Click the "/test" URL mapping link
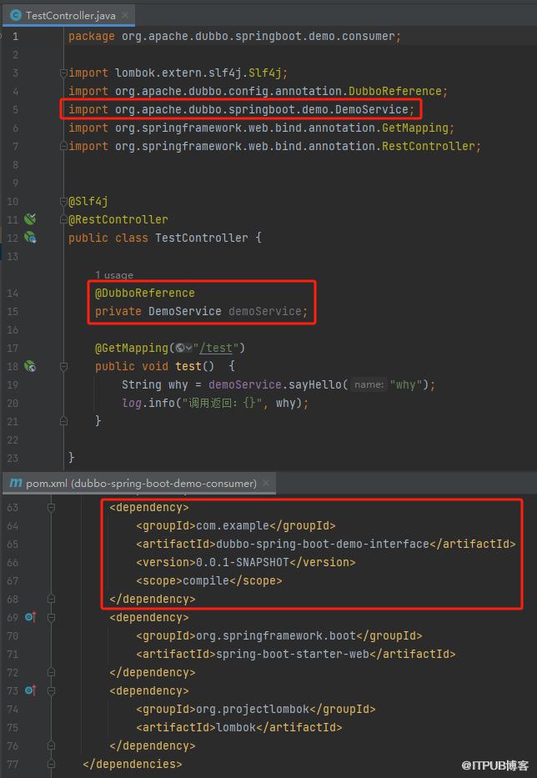Image resolution: width=537 pixels, height=778 pixels. [x=216, y=349]
